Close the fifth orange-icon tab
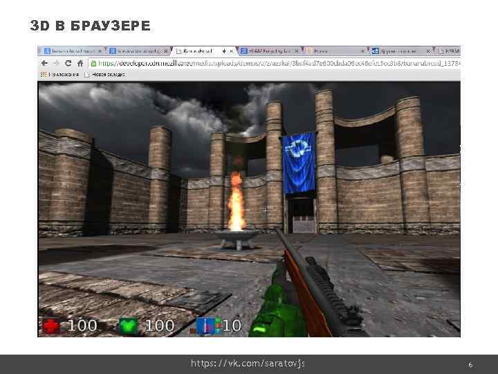 [x=362, y=51]
